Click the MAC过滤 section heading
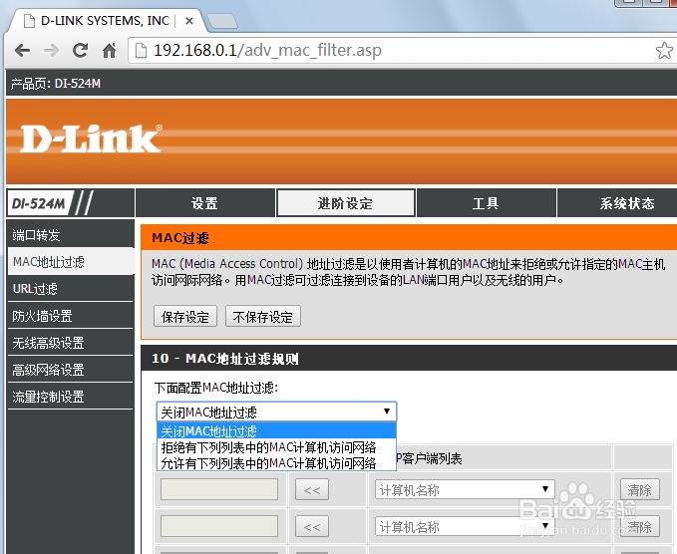 (180, 238)
